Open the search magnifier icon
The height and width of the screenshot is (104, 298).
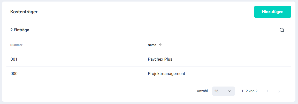[282, 30]
